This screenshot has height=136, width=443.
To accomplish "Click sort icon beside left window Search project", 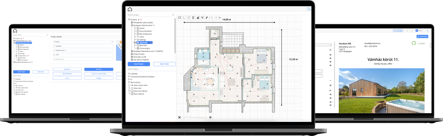I will point(47,35).
